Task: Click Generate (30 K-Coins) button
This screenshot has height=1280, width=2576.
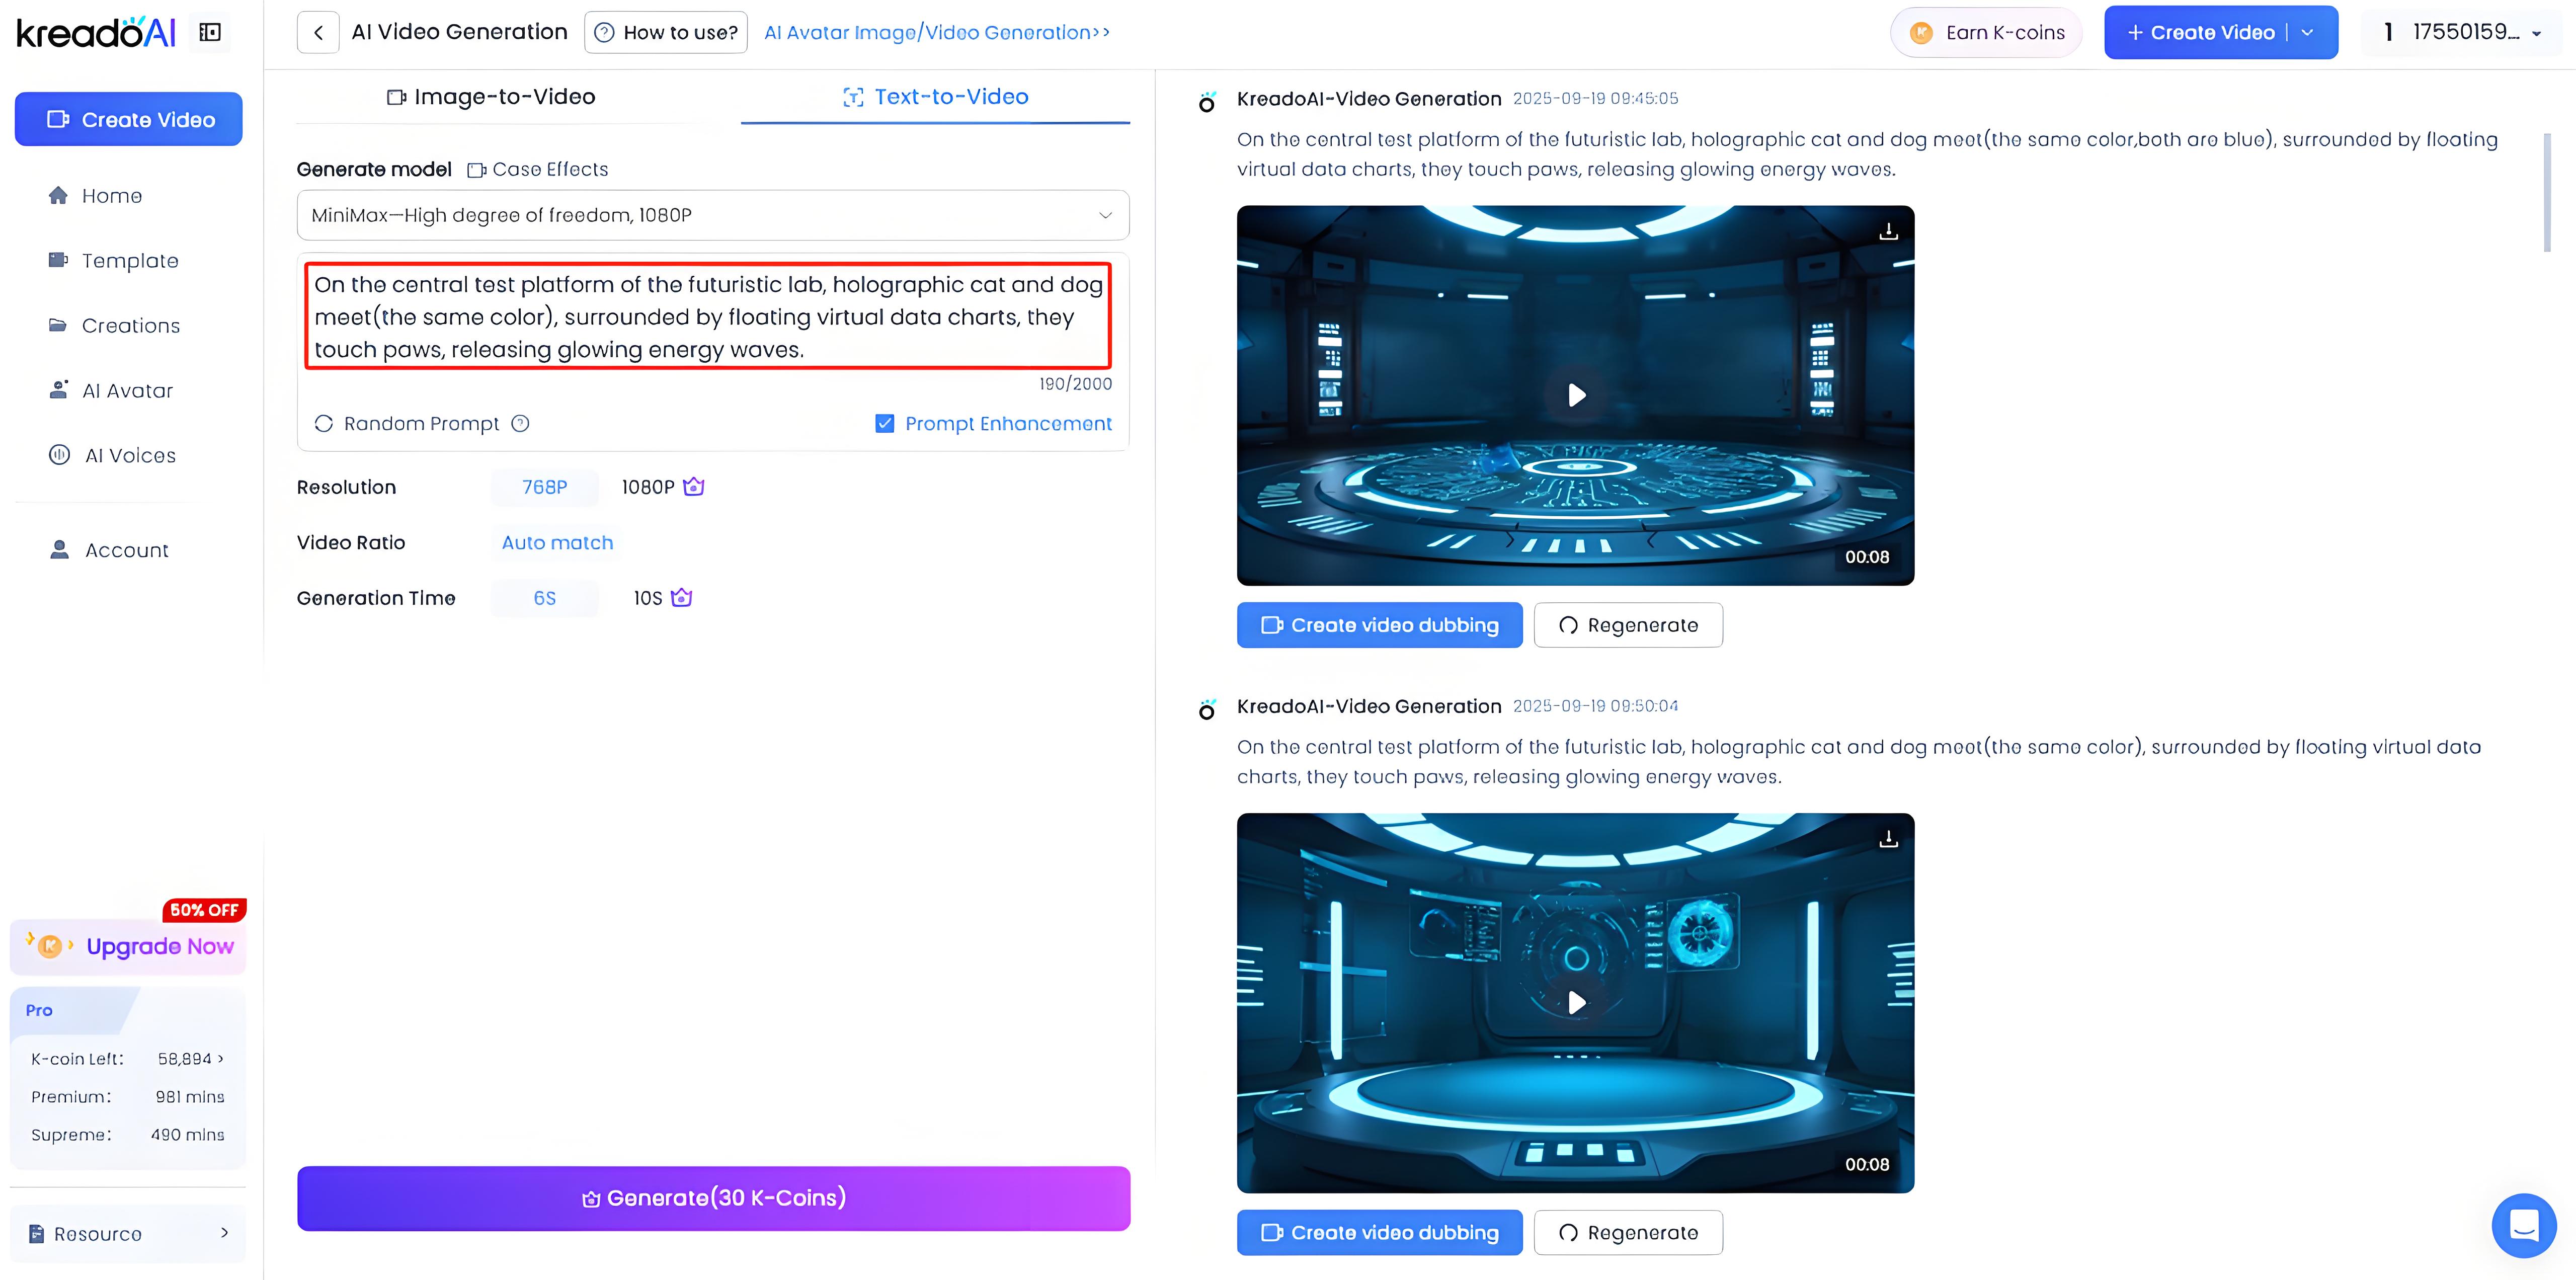Action: tap(713, 1198)
